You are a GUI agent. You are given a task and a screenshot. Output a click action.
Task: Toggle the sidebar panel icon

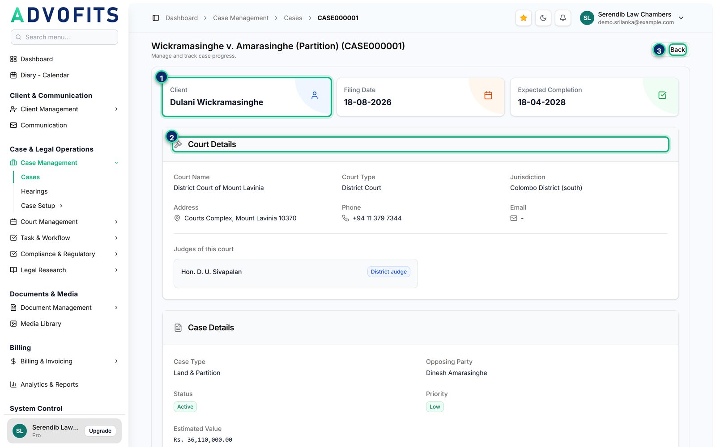156,18
